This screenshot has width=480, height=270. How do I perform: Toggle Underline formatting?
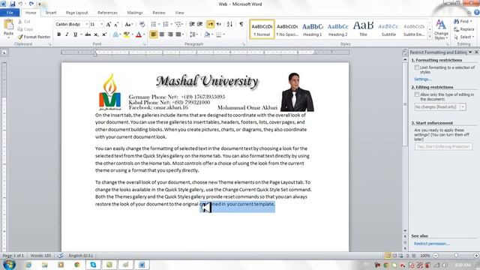[75, 34]
